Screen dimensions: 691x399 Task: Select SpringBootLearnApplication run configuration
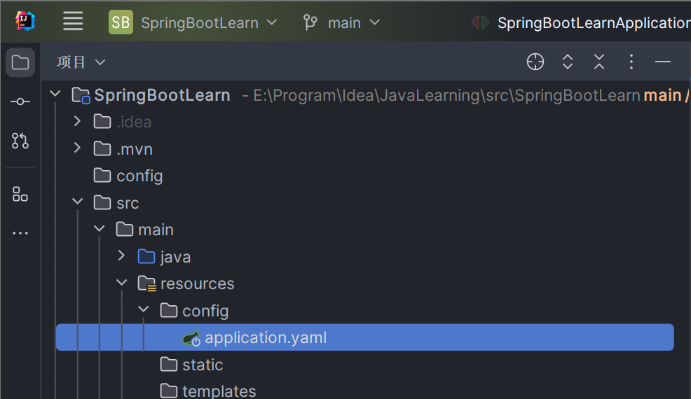pyautogui.click(x=594, y=23)
